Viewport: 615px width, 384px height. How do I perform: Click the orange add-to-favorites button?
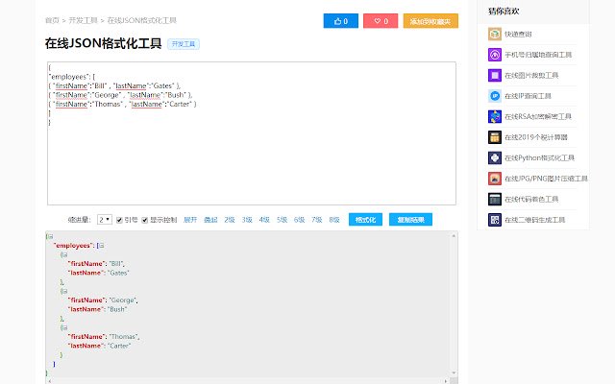pos(430,21)
